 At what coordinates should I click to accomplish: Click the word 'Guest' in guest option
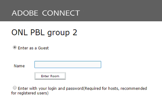tap(43, 48)
